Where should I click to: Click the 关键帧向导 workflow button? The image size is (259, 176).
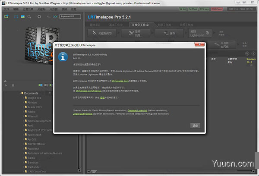pyautogui.click(x=102, y=33)
